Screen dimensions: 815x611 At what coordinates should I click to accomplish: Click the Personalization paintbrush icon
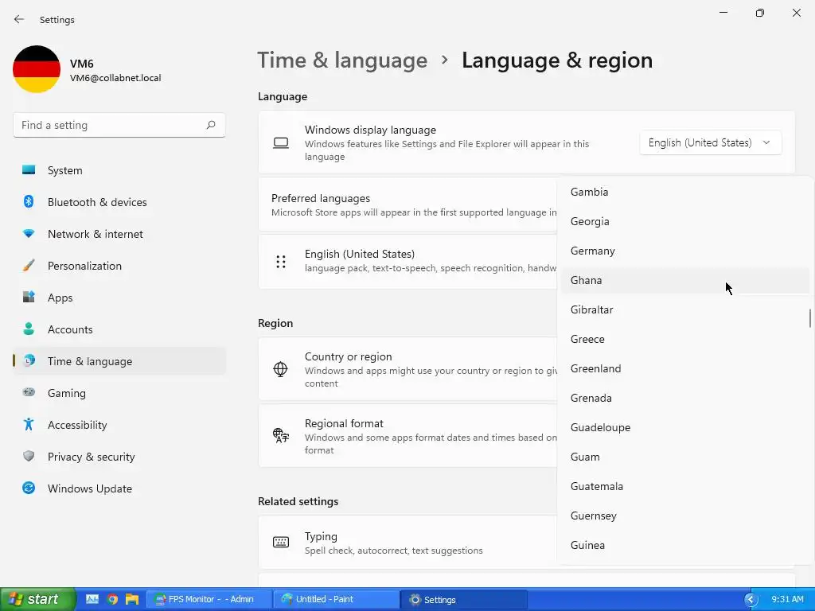pos(29,266)
